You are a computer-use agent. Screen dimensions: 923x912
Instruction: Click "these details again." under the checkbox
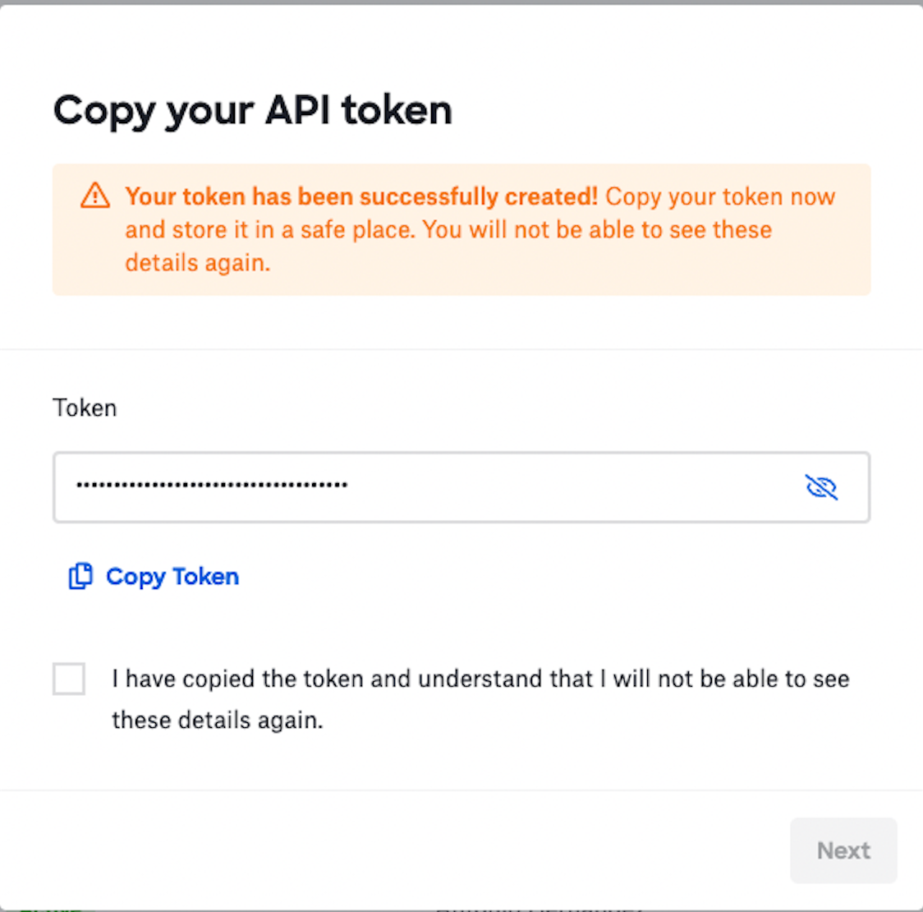click(218, 720)
